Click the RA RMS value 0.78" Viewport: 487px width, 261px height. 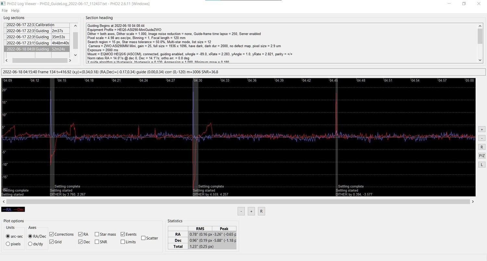point(200,234)
